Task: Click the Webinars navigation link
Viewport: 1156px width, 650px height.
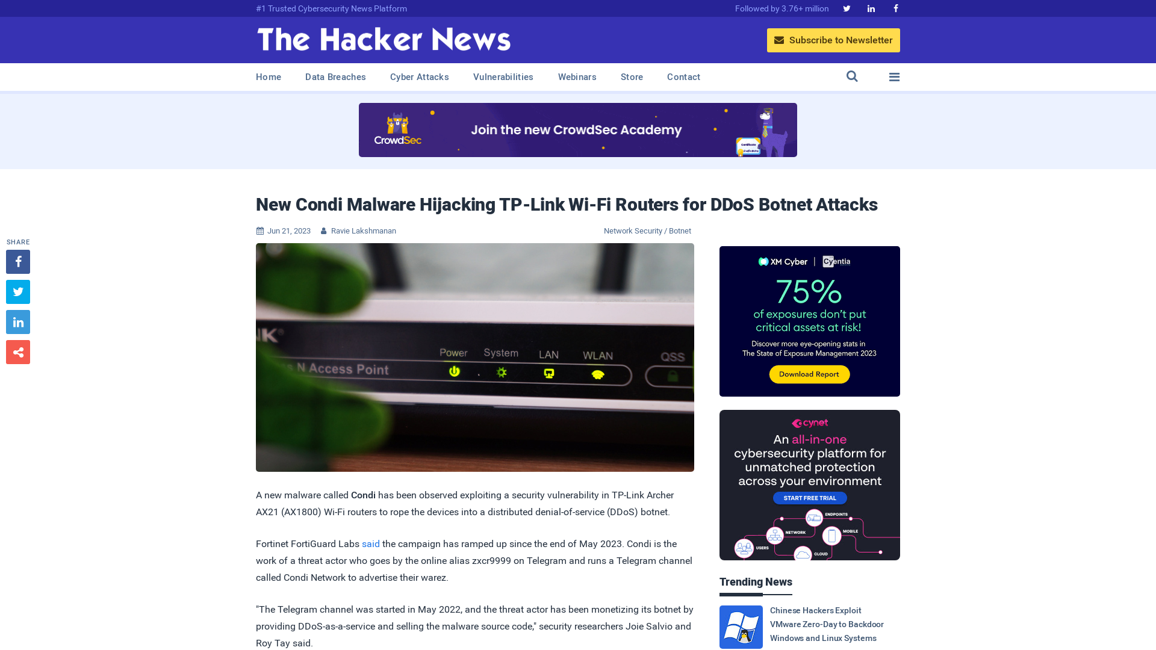Action: [577, 77]
